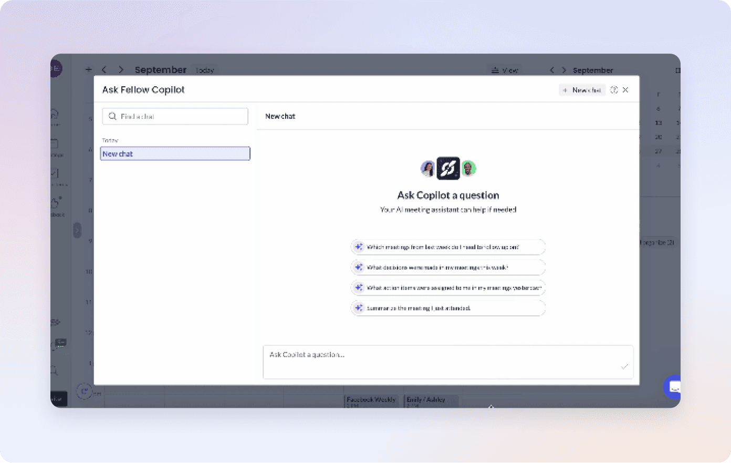
Task: Open the support chat bubble widget
Action: coord(673,388)
